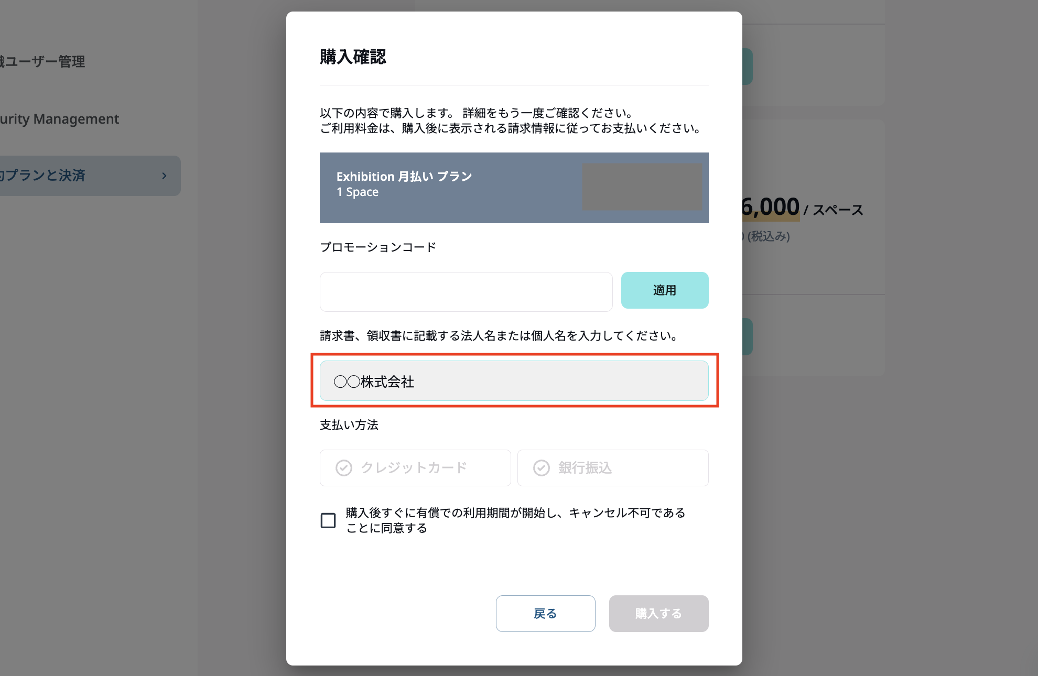Screen dimensions: 1038x676
Task: Click the 購入確認 dialog title
Action: click(353, 57)
